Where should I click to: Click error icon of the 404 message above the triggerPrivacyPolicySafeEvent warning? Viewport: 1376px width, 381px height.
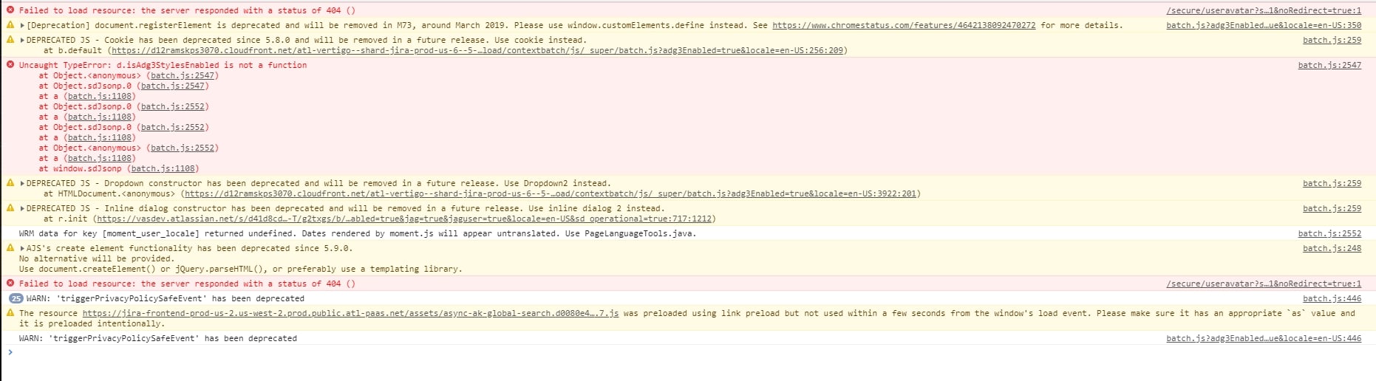point(10,284)
